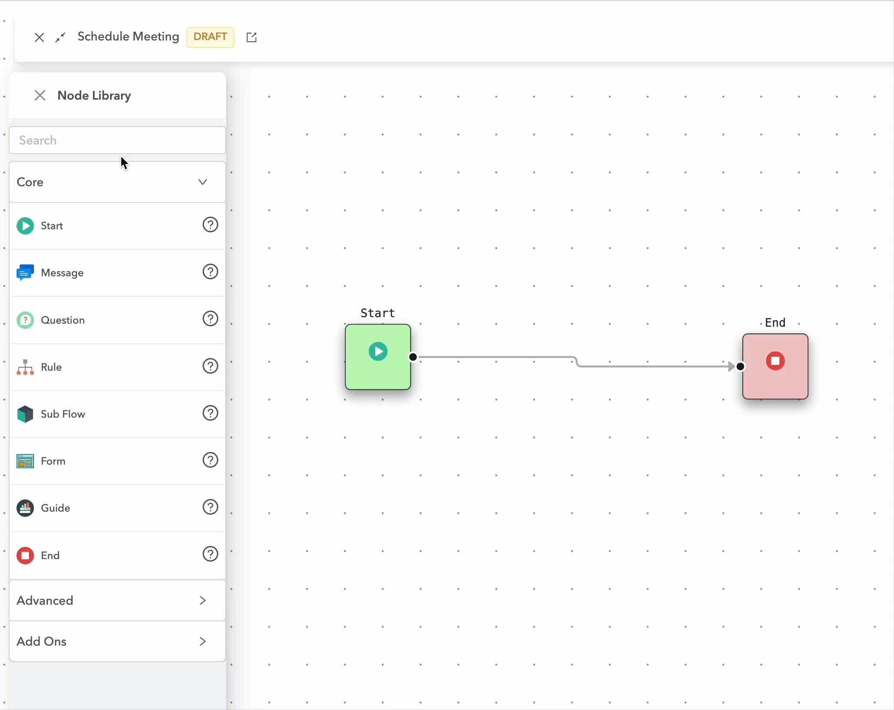Select the End node icon
Viewport: 894px width, 710px height.
point(25,556)
